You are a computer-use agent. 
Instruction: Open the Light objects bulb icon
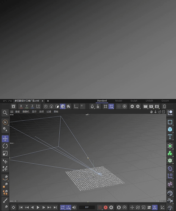[x=170, y=208]
